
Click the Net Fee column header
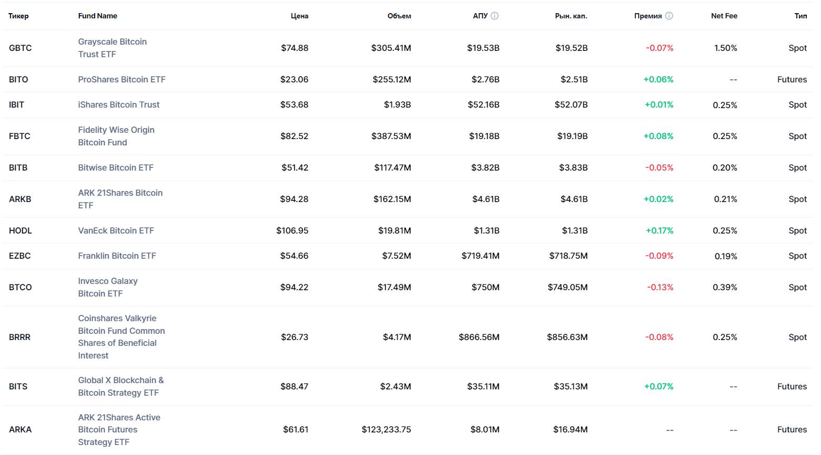click(724, 16)
